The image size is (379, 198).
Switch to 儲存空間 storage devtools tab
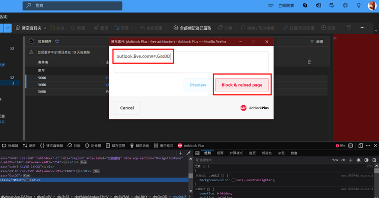(x=115, y=145)
